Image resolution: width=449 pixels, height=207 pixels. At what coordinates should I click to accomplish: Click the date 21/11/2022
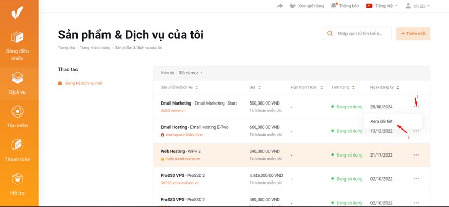(381, 155)
